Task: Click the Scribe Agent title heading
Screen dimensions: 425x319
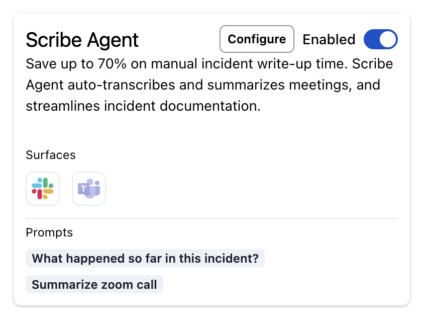Action: 82,40
